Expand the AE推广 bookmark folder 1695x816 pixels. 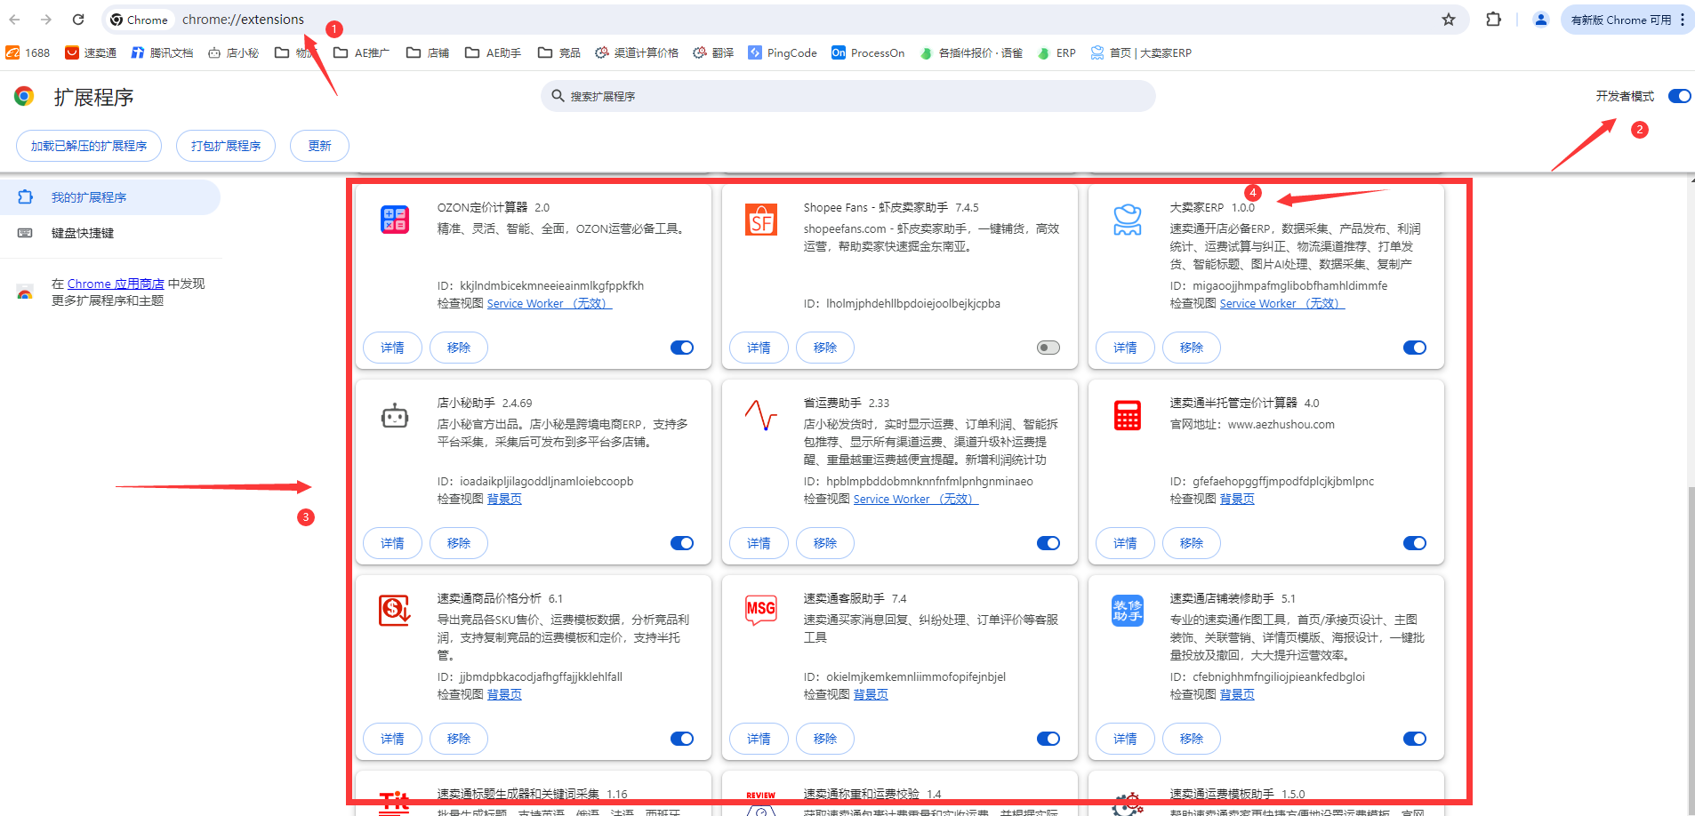pos(361,53)
